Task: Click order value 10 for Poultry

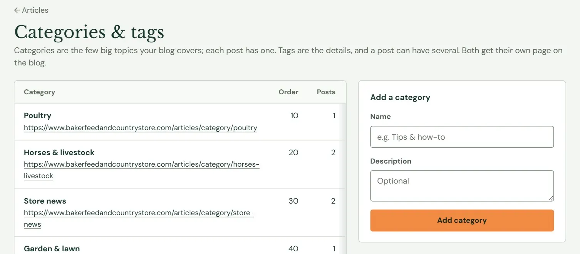Action: tap(294, 115)
